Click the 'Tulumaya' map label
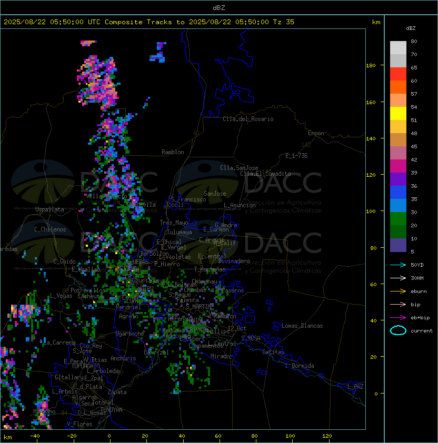The width and height of the screenshot is (438, 443). (x=180, y=232)
